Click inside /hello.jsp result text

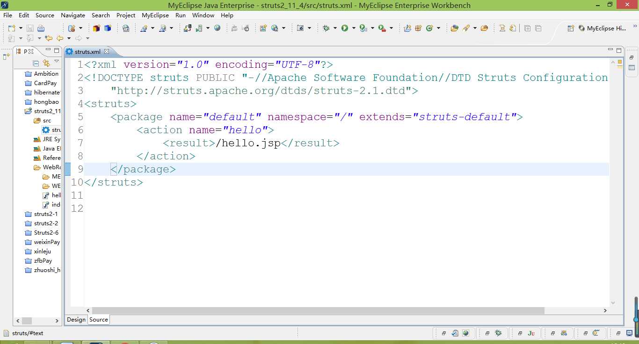(x=248, y=143)
